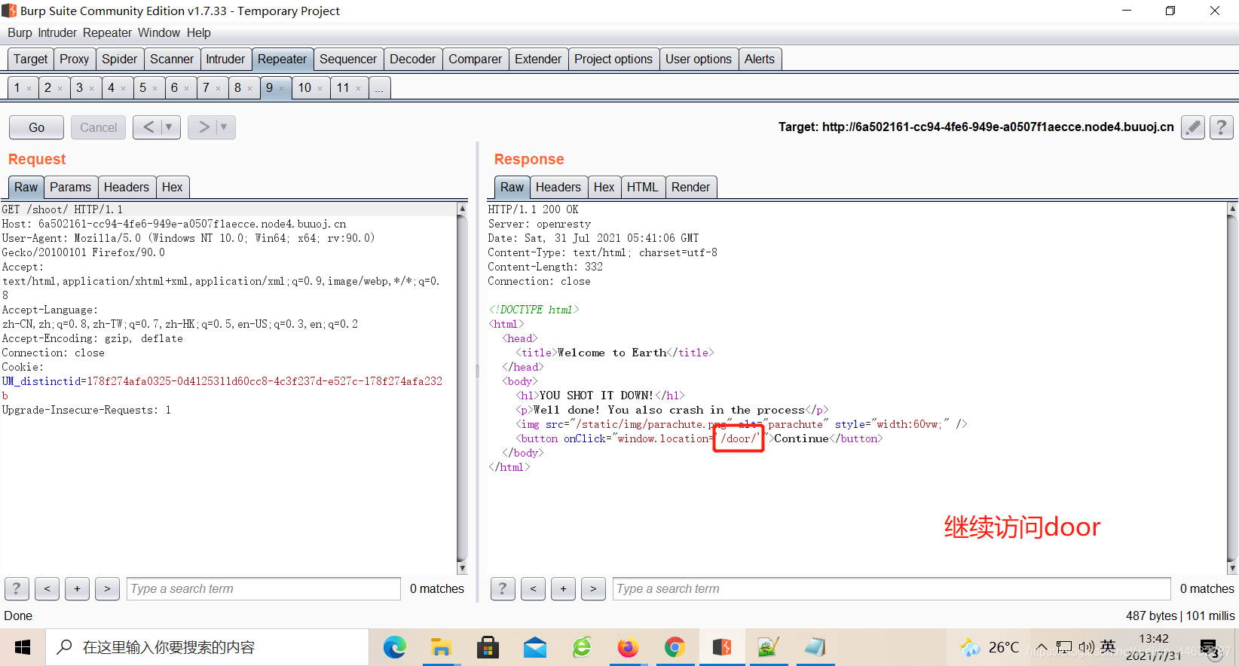Click the Go button to send request
1239x666 pixels.
pos(36,127)
